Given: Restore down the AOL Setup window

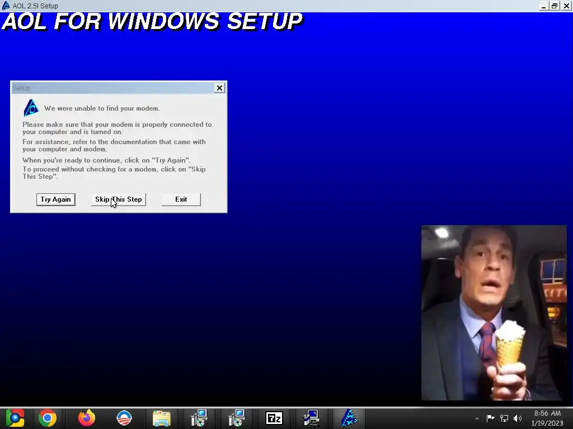Looking at the screenshot, I should coord(555,6).
